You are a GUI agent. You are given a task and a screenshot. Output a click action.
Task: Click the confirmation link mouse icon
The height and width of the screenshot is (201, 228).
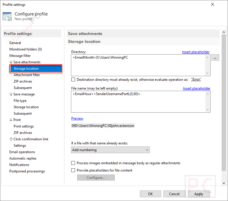pos(11,139)
